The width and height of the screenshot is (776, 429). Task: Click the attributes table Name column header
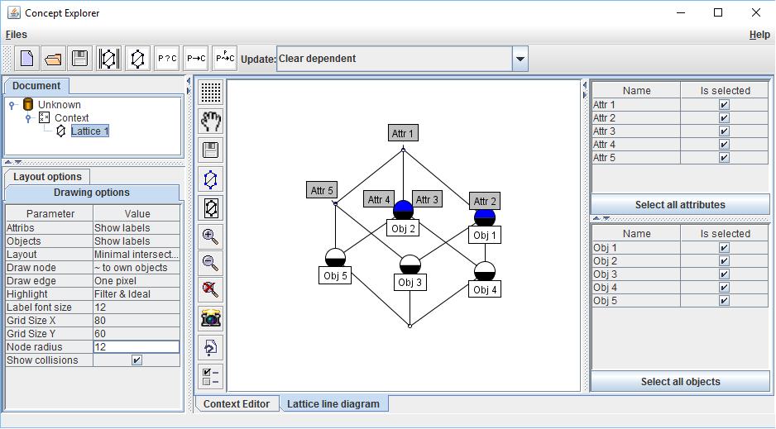[x=636, y=90]
